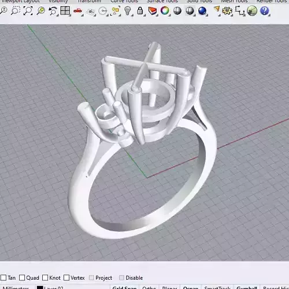Click the Object Snap circle icon

pos(103,11)
